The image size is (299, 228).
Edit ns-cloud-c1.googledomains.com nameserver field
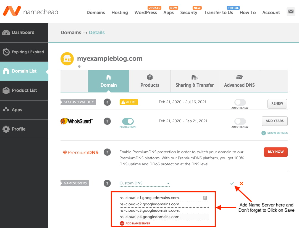tap(164, 198)
